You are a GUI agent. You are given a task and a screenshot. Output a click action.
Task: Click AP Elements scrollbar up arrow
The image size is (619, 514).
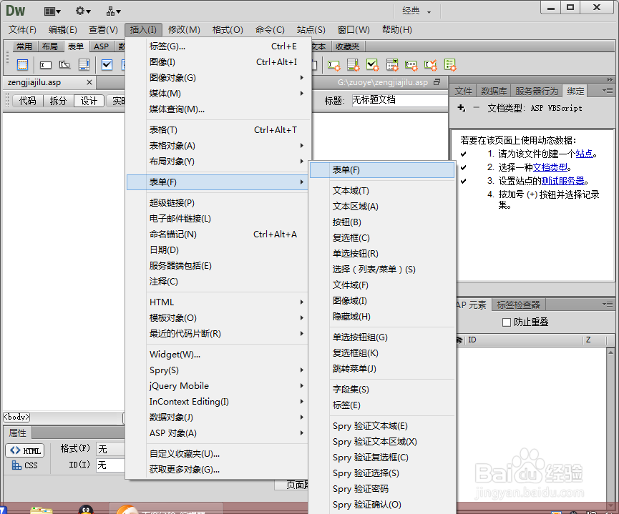pos(610,352)
